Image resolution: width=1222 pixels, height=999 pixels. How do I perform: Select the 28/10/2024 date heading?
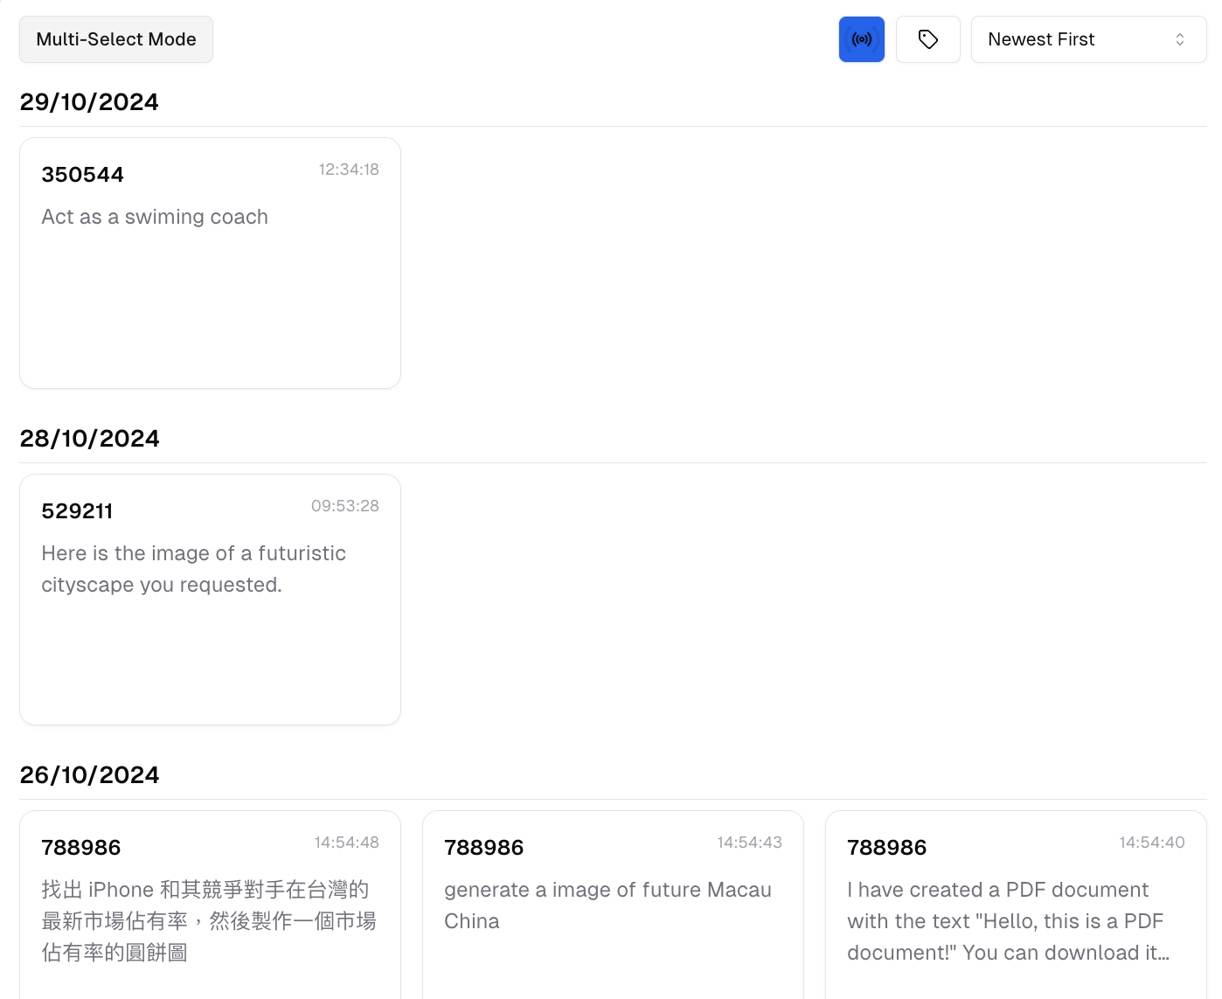pyautogui.click(x=89, y=439)
